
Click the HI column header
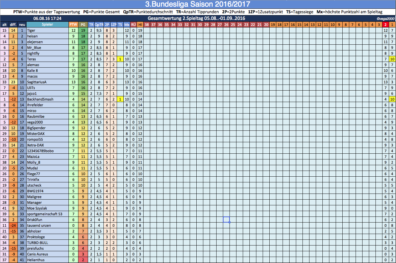[x=140, y=24]
